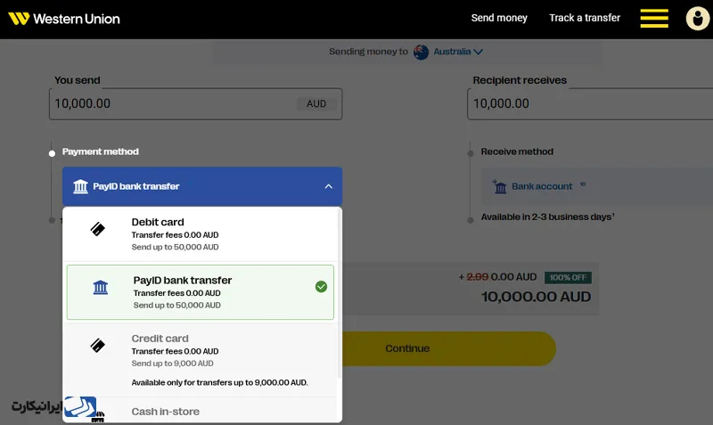
Task: Open the Australia country selector
Action: (457, 52)
